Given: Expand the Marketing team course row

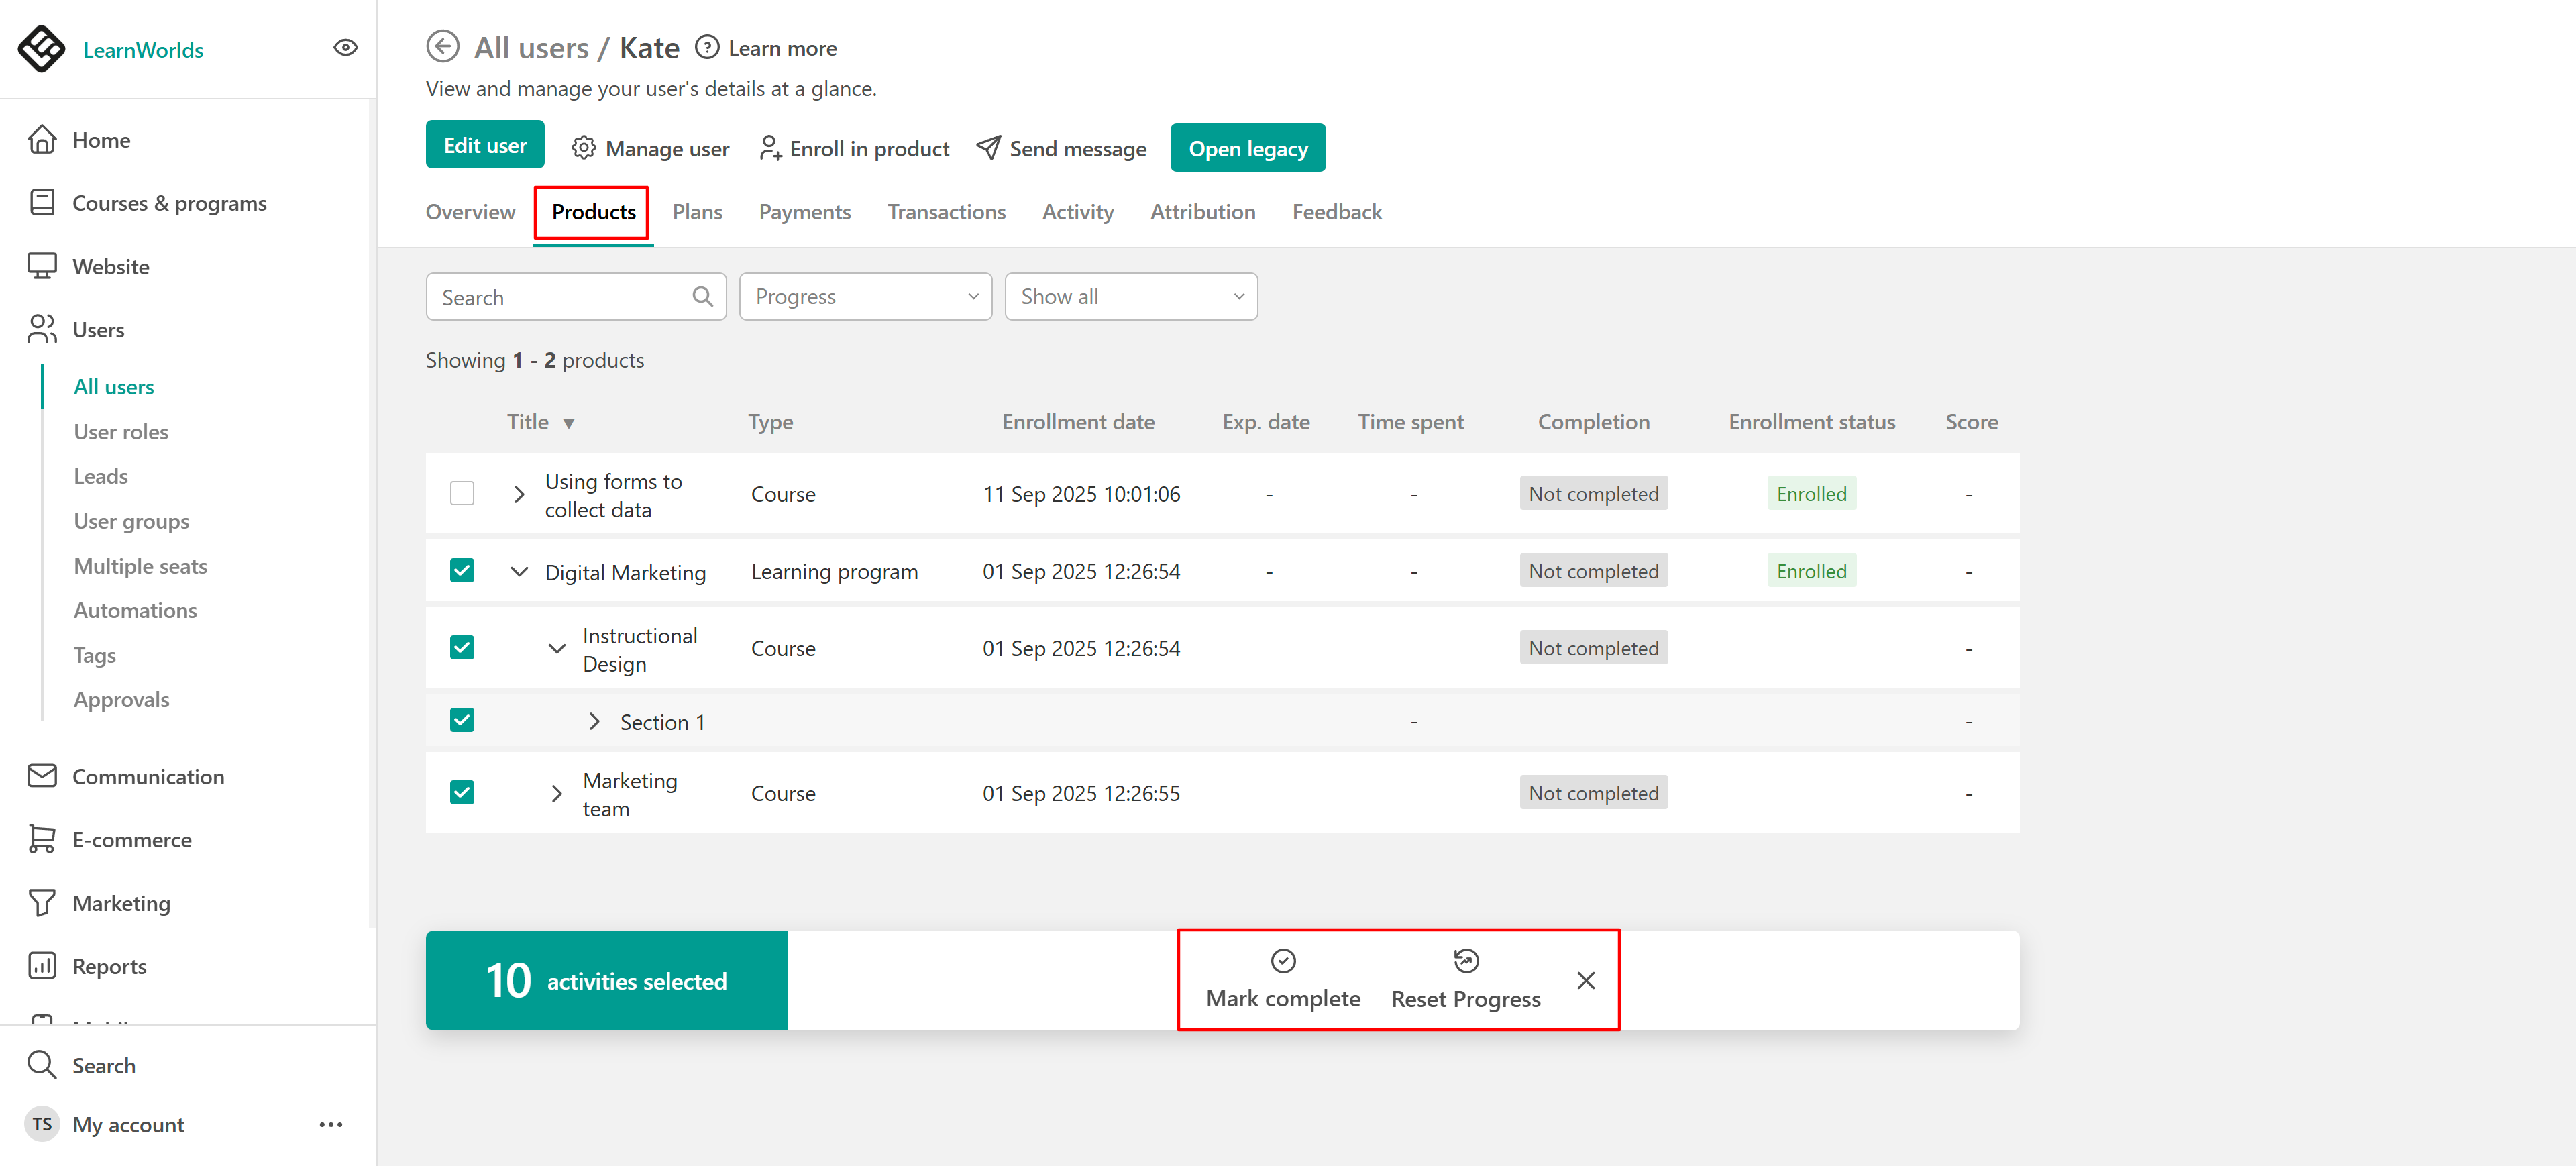Looking at the screenshot, I should click(557, 794).
